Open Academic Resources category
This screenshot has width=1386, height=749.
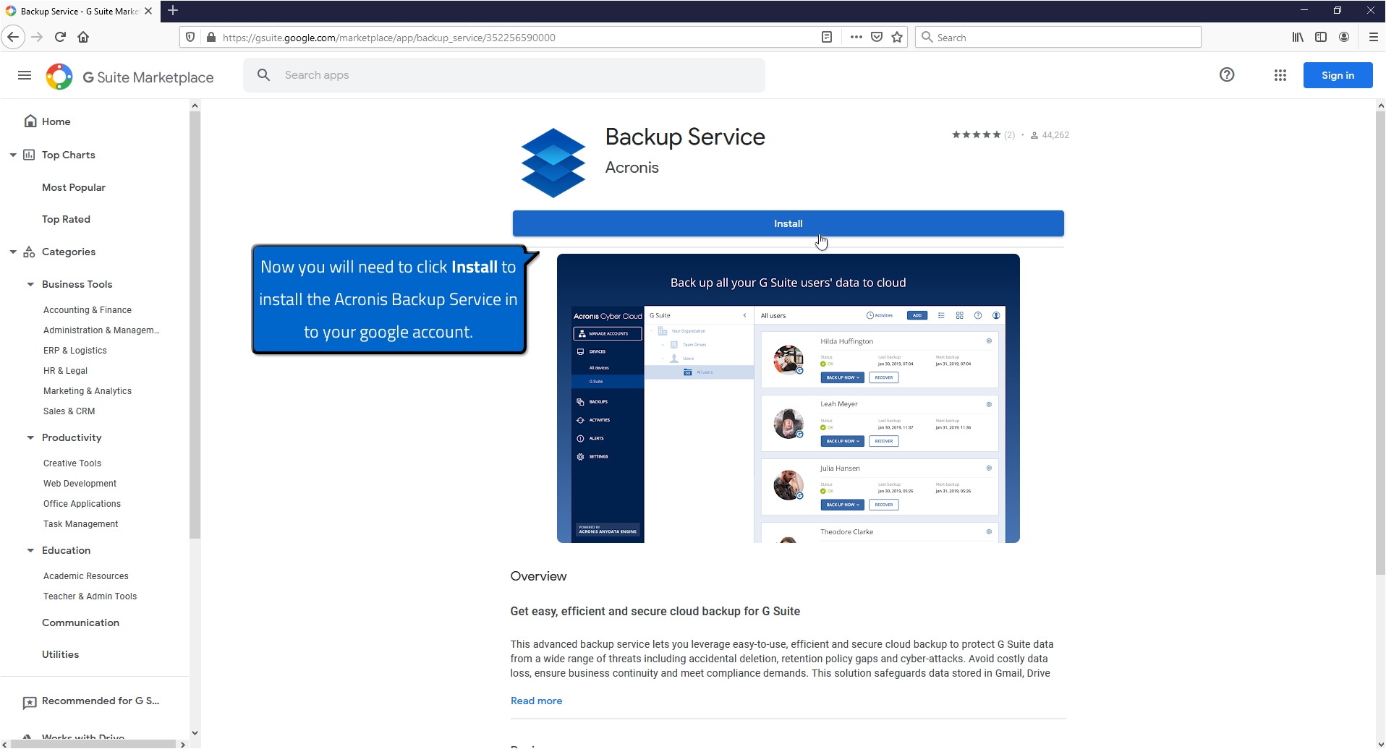tap(86, 576)
